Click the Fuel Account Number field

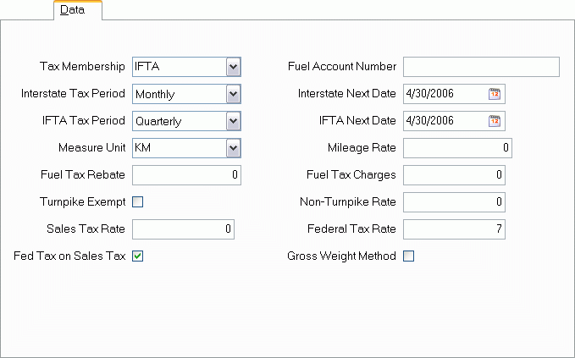coord(481,67)
